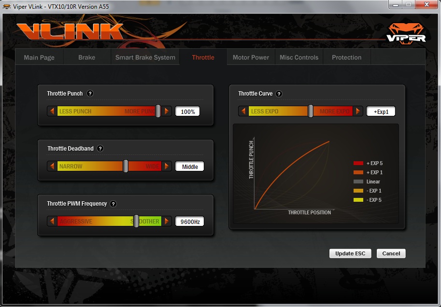Open the Protection tab

click(x=346, y=57)
